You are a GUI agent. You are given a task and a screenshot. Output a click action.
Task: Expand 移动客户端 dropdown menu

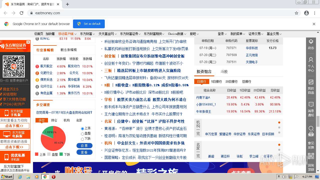[67, 34]
